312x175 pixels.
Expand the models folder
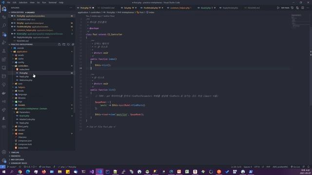click(x=21, y=105)
